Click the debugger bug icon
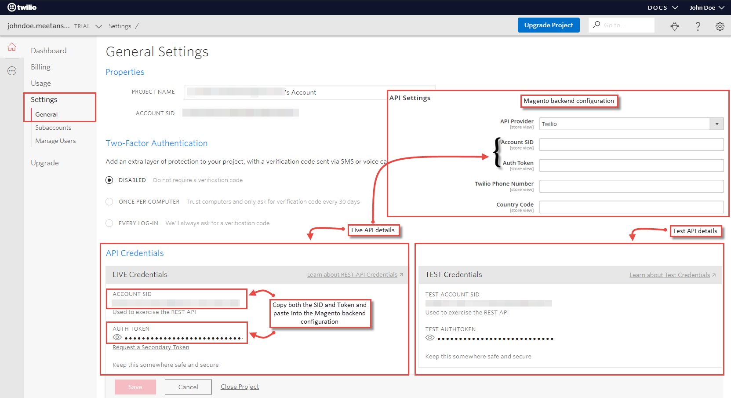 point(675,26)
